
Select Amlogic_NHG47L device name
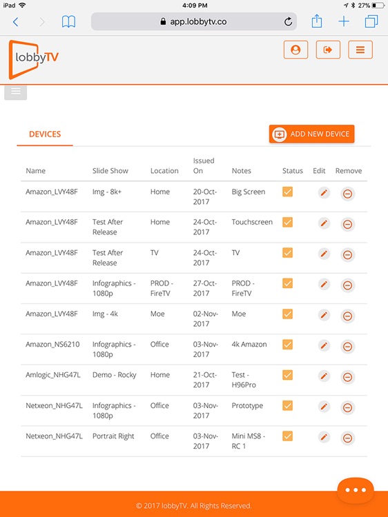click(53, 375)
